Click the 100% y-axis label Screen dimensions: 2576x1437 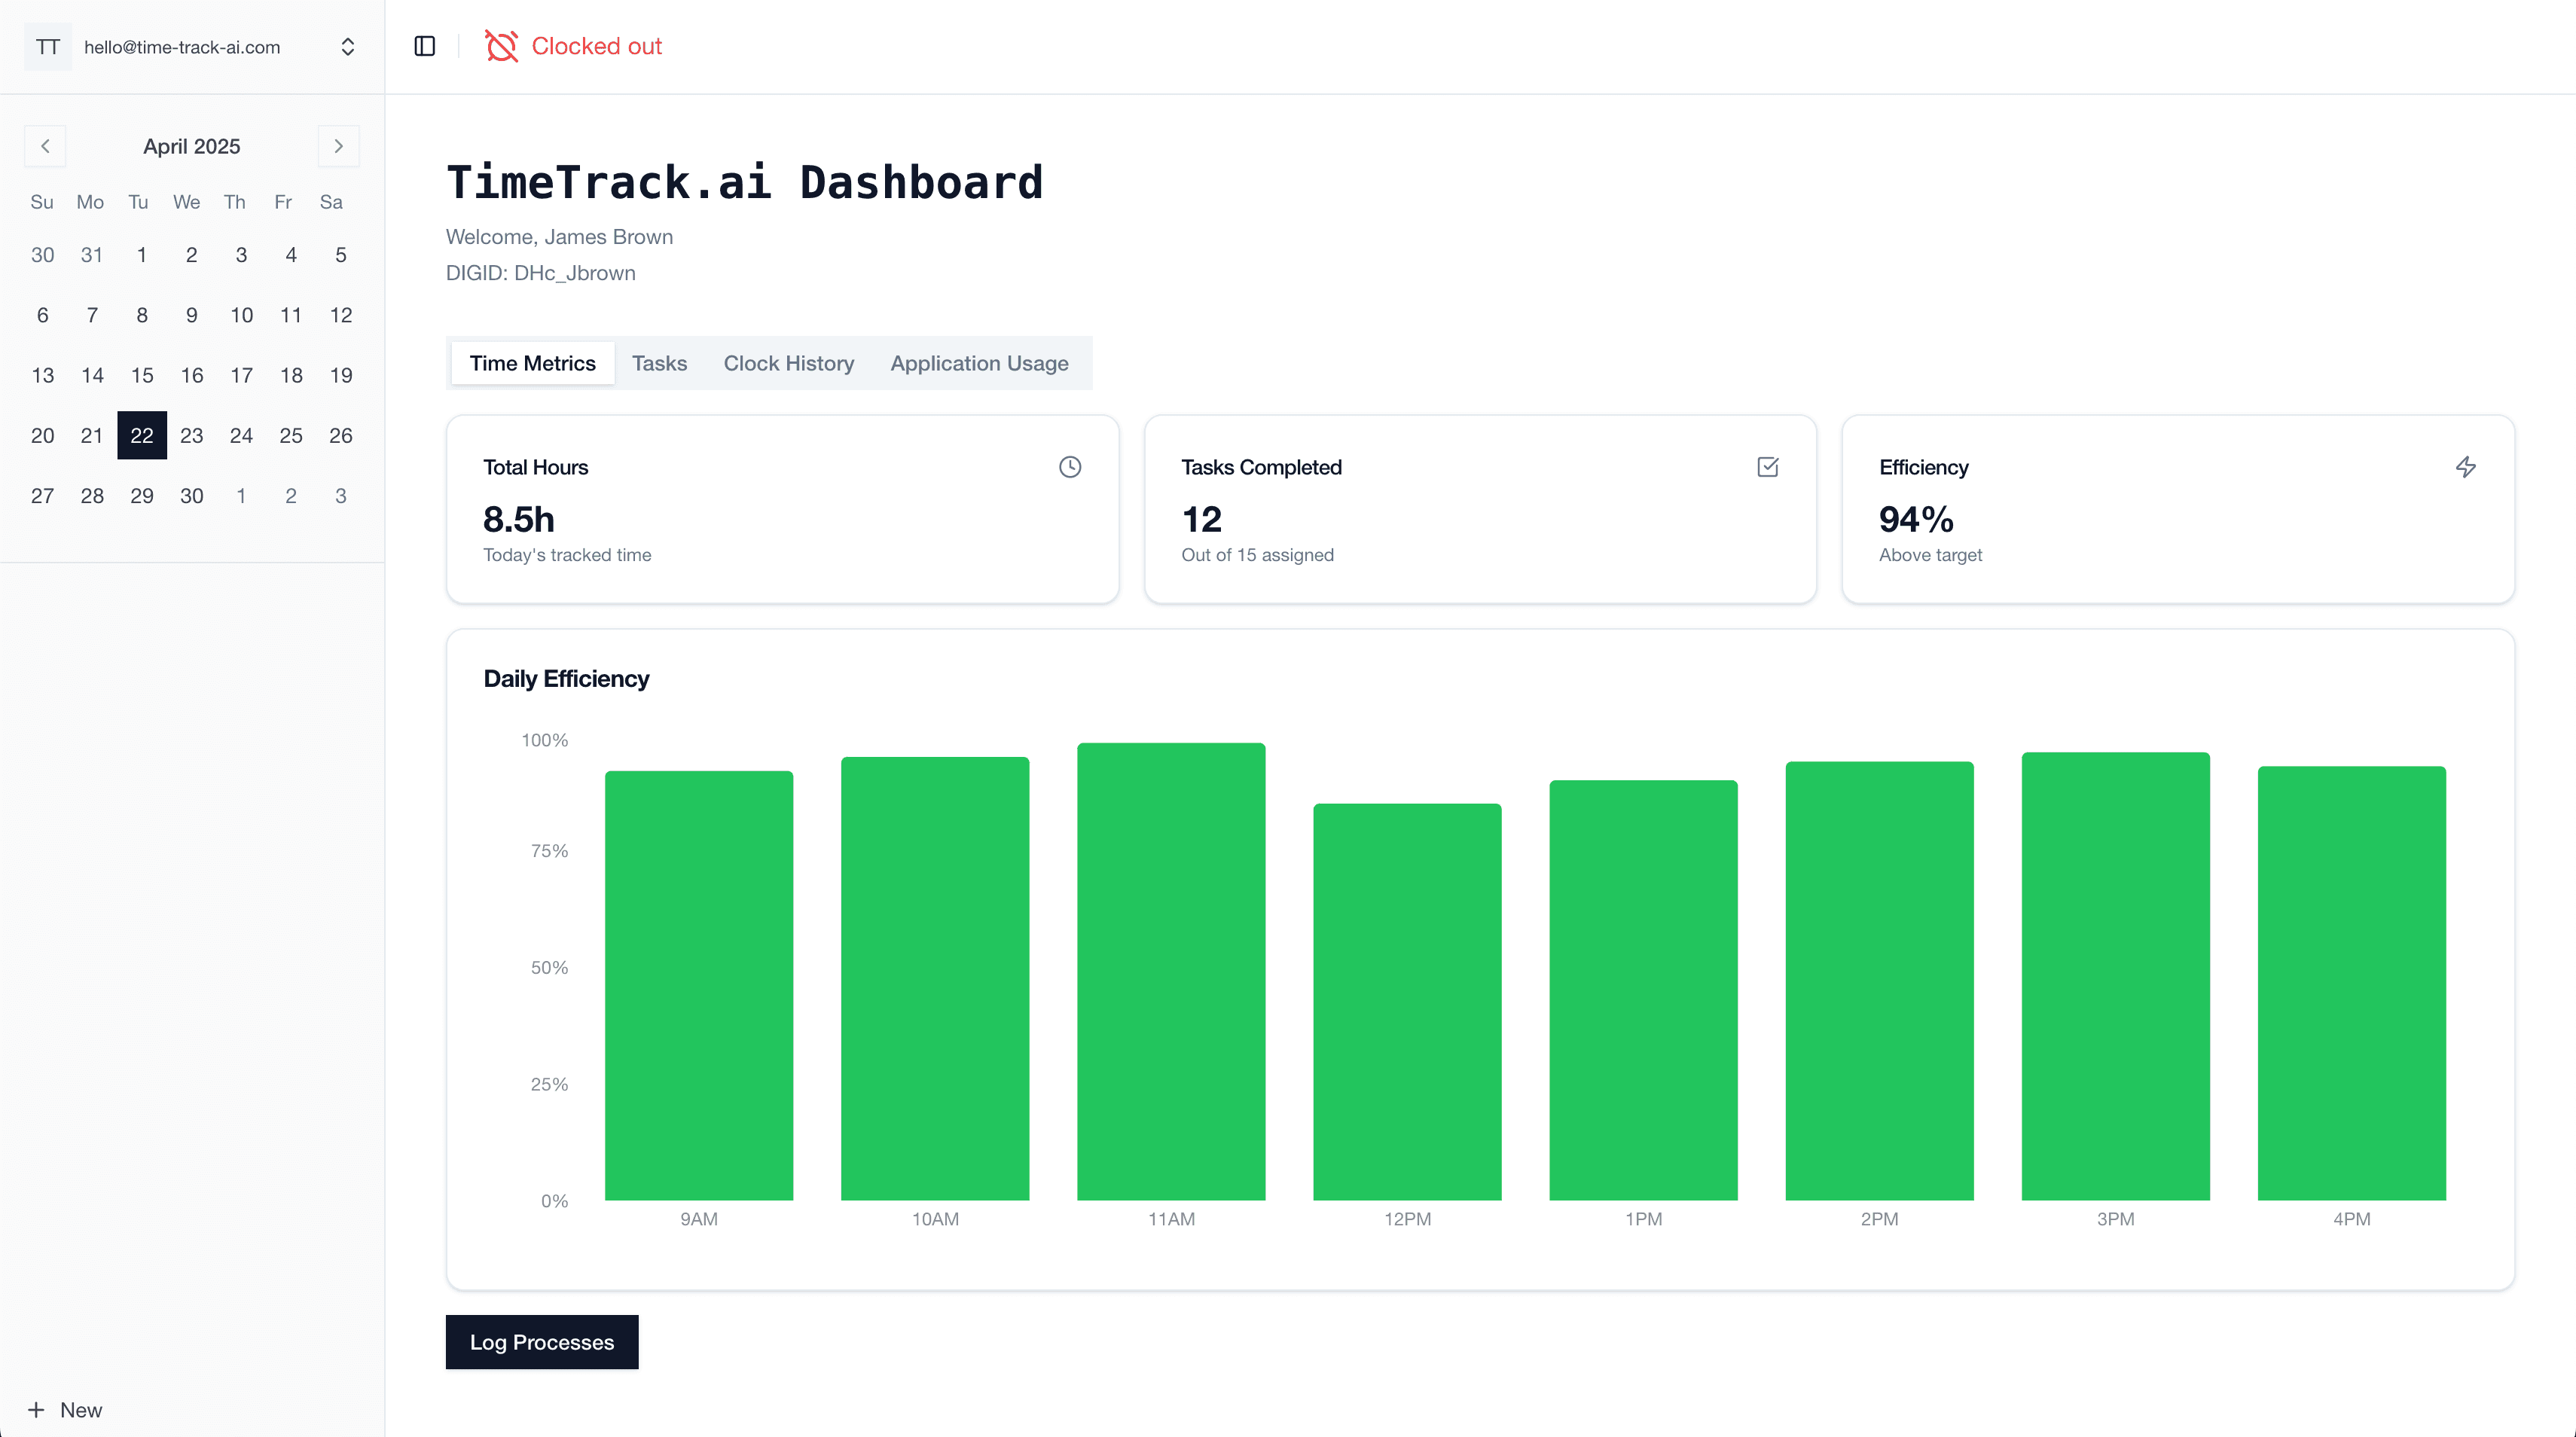[544, 740]
